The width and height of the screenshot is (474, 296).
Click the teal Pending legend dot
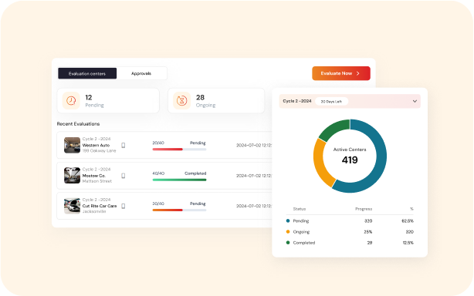288,221
